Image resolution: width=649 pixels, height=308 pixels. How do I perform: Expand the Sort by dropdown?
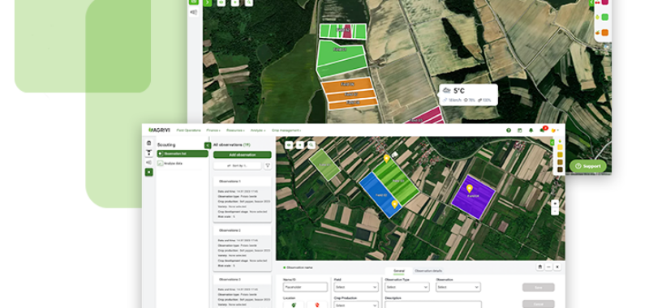click(x=237, y=166)
